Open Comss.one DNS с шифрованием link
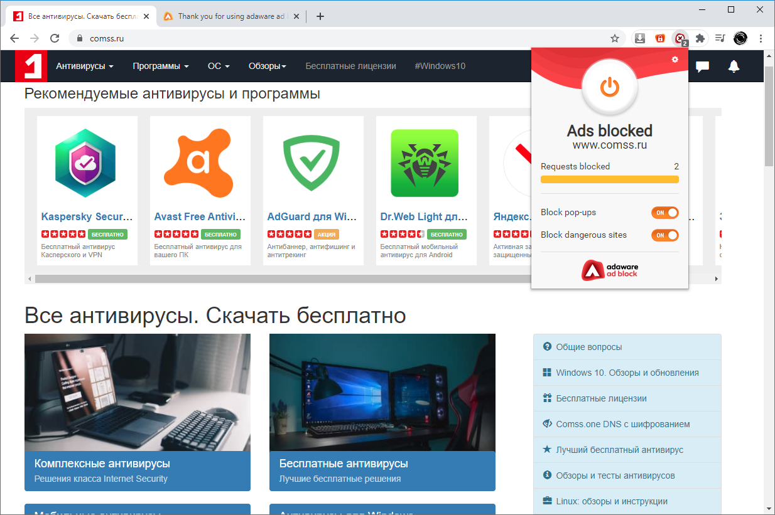Image resolution: width=775 pixels, height=515 pixels. click(x=627, y=424)
